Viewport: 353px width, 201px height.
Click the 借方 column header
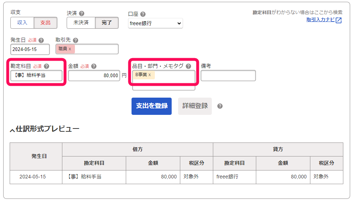click(138, 149)
